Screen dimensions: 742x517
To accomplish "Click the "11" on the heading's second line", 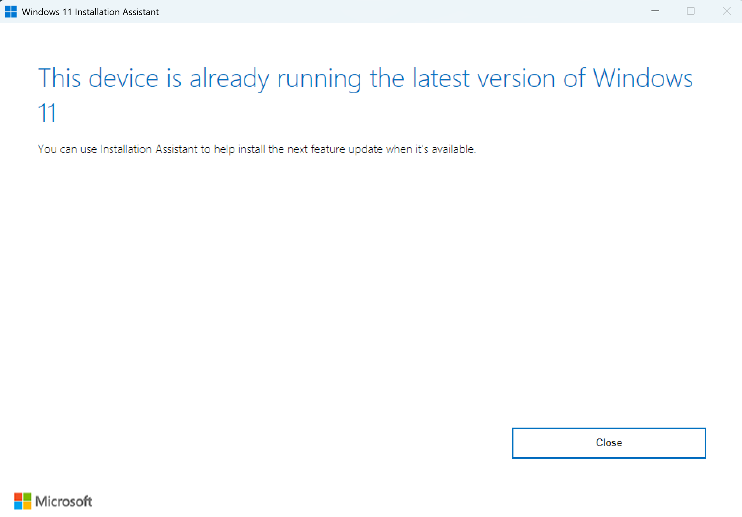I will [x=47, y=113].
